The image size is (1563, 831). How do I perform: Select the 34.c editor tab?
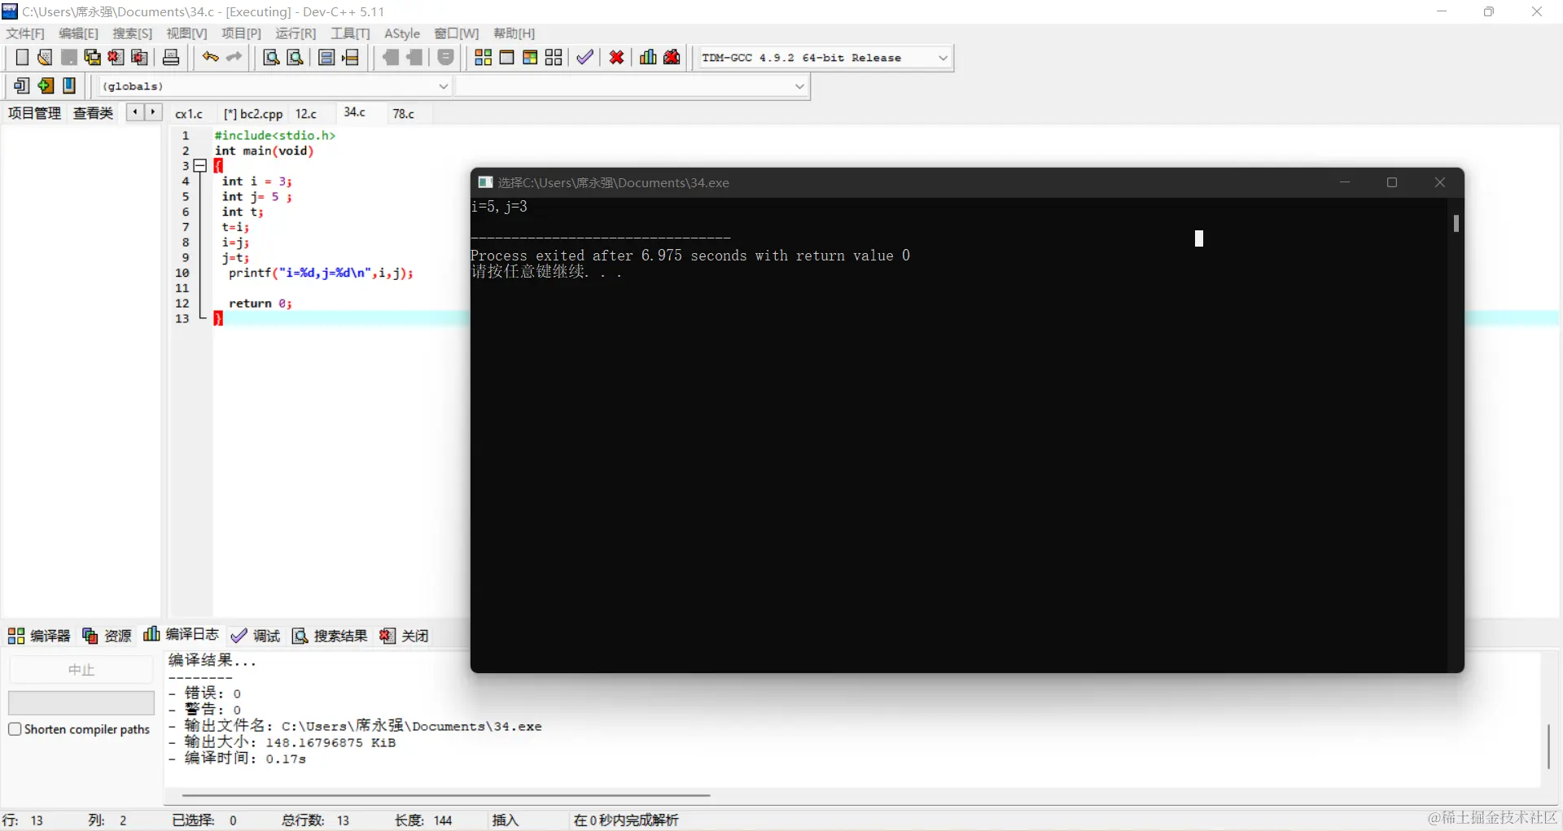[355, 112]
